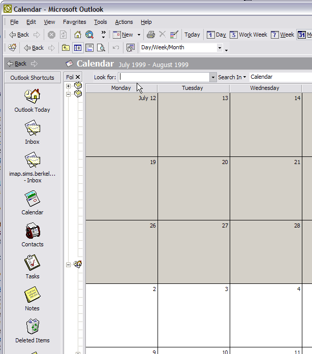Expand the toolbar overflow chevron

click(x=103, y=35)
